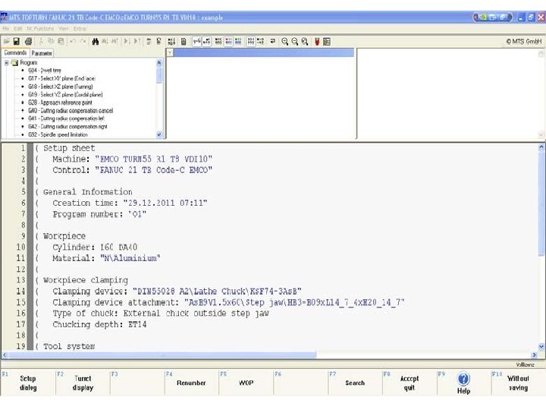Click the Machine "EMCO TURN55" line
The height and width of the screenshot is (410, 546).
pos(132,159)
